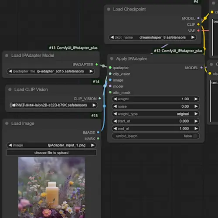
Task: Select next checkpoint with ckpt_name right arrow
Action: [x=193, y=37]
